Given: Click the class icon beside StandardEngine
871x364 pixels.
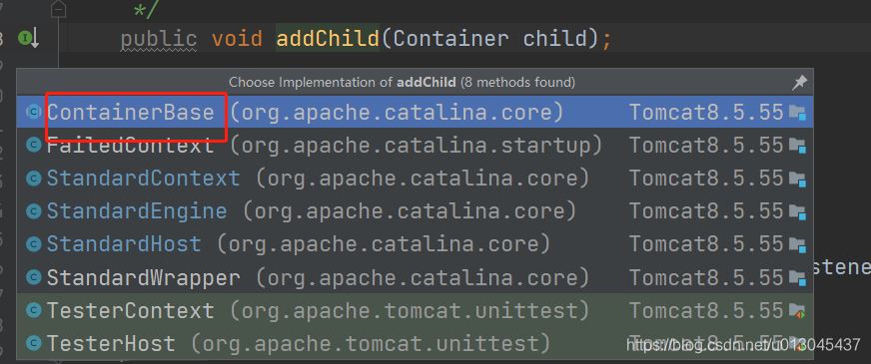Looking at the screenshot, I should coord(34,210).
